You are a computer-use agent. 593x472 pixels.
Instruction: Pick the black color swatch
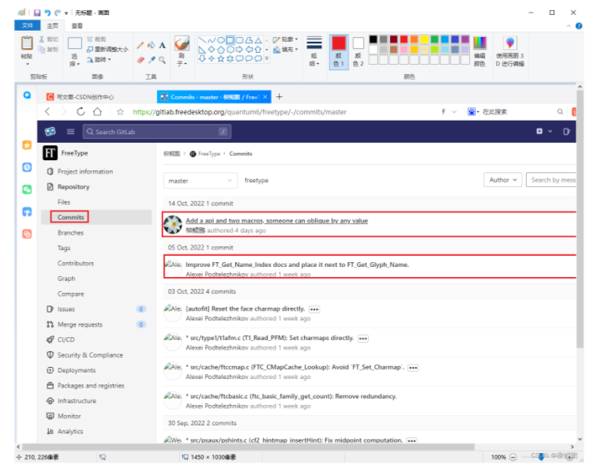click(x=373, y=39)
